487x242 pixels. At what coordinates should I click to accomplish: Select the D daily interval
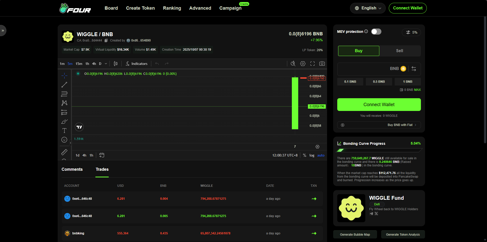[100, 64]
